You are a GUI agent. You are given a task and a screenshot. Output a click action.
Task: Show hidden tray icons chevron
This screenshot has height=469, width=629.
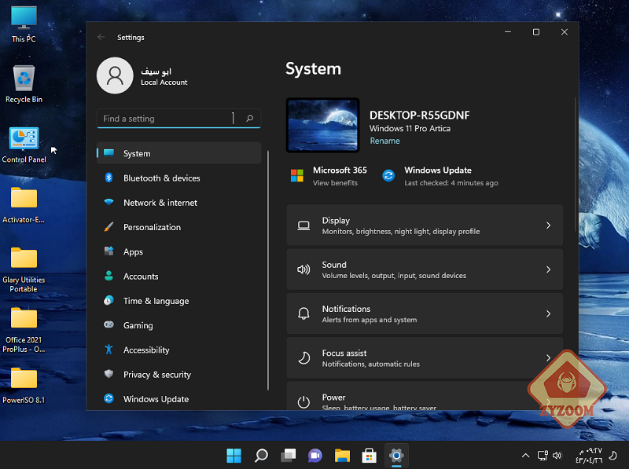tap(525, 456)
